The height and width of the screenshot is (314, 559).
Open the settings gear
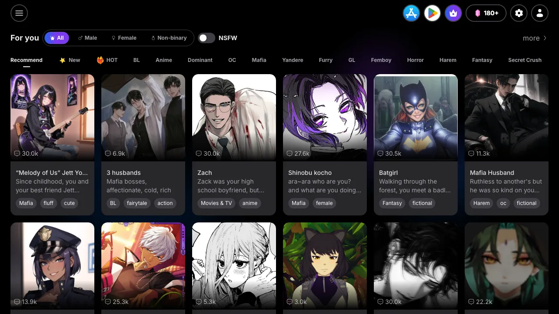point(519,13)
